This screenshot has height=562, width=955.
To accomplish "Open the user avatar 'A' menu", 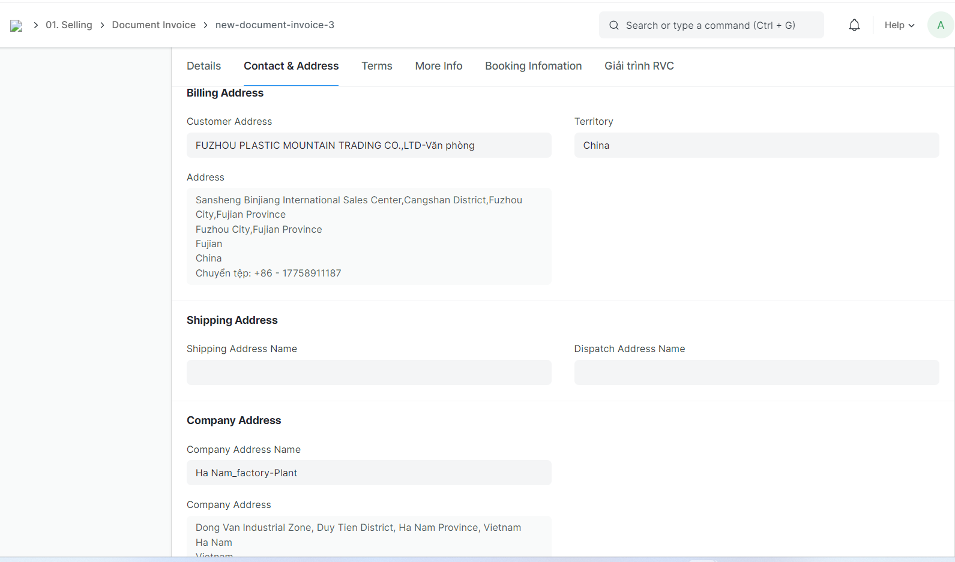I will [x=940, y=25].
